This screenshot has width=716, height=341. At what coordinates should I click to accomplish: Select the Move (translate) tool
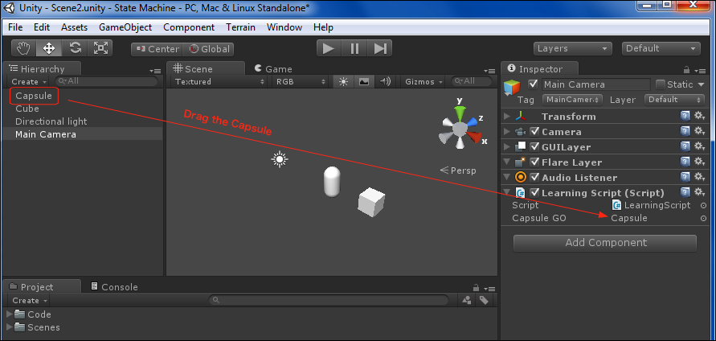coord(49,48)
